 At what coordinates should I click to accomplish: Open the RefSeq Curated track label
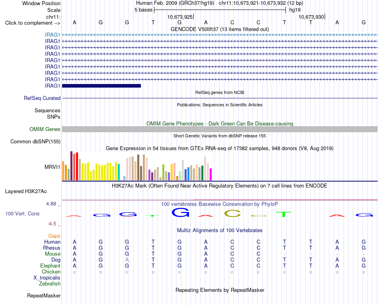click(x=42, y=98)
